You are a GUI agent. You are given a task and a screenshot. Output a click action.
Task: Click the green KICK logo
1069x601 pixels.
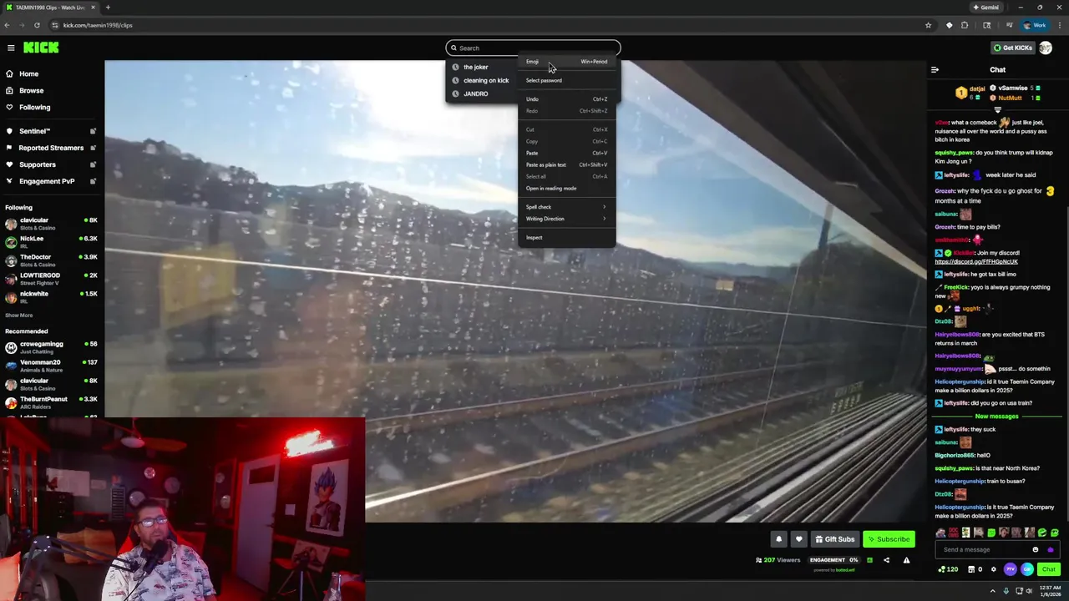(x=41, y=48)
